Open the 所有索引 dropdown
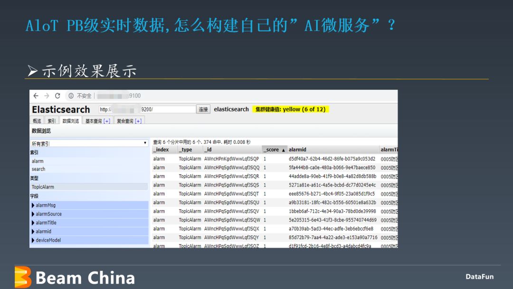This screenshot has height=289, width=513. tap(89, 143)
